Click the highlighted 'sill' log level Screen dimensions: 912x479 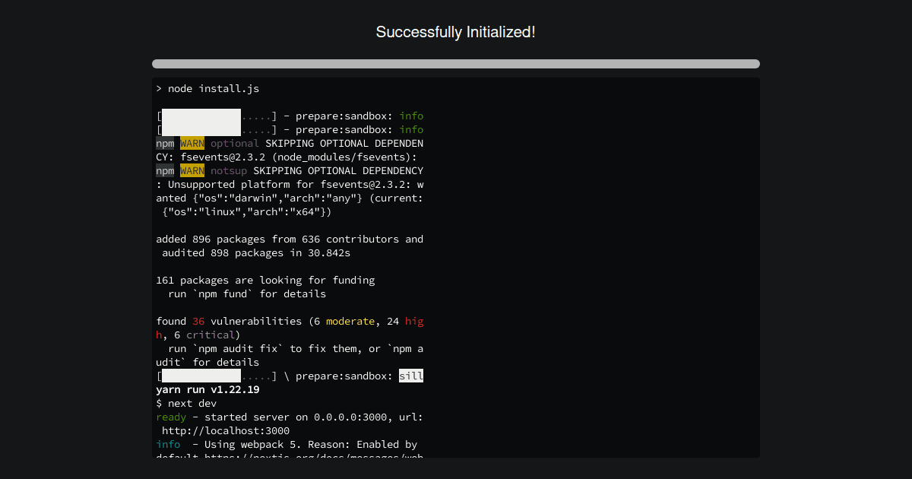pyautogui.click(x=411, y=376)
